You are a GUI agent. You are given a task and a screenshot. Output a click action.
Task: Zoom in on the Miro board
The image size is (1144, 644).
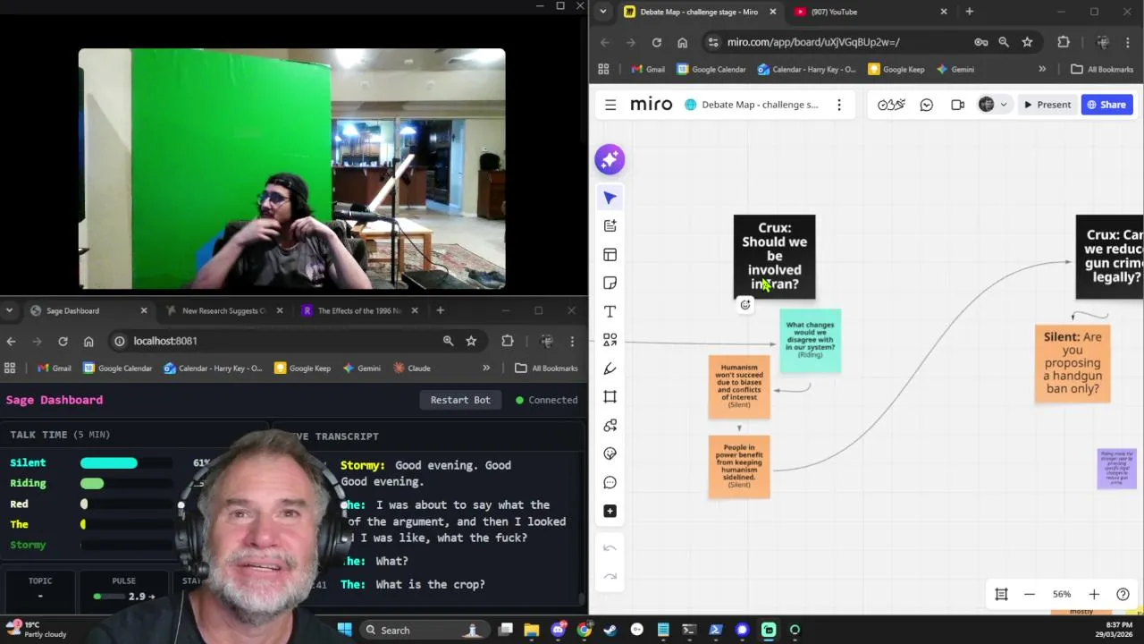(x=1094, y=594)
